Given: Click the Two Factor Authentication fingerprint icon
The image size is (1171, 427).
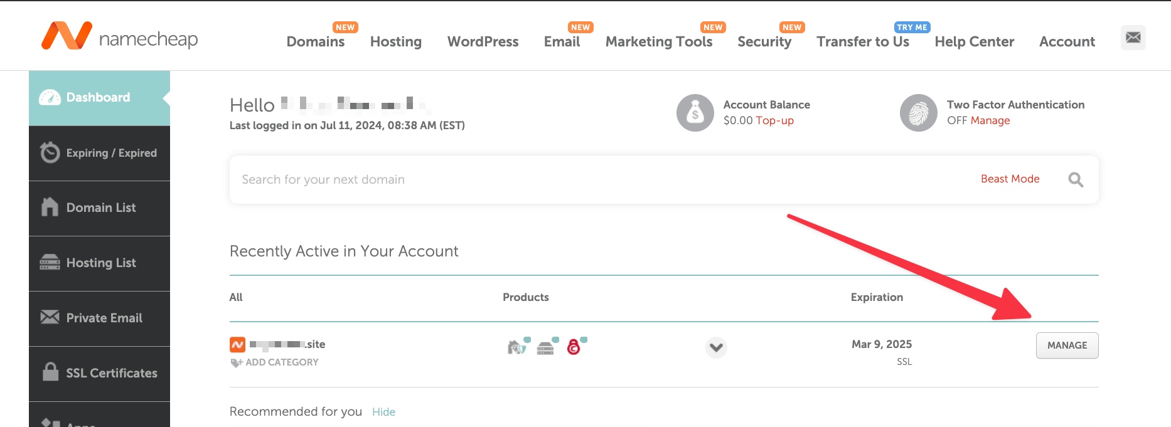Looking at the screenshot, I should [x=919, y=113].
